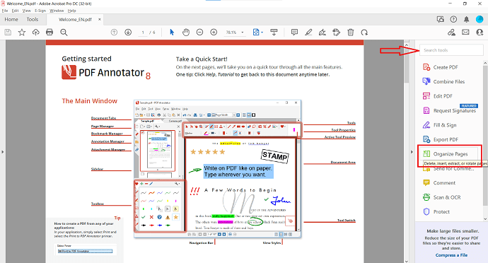Go to next page arrow
This screenshot has width=488, height=263.
128,33
